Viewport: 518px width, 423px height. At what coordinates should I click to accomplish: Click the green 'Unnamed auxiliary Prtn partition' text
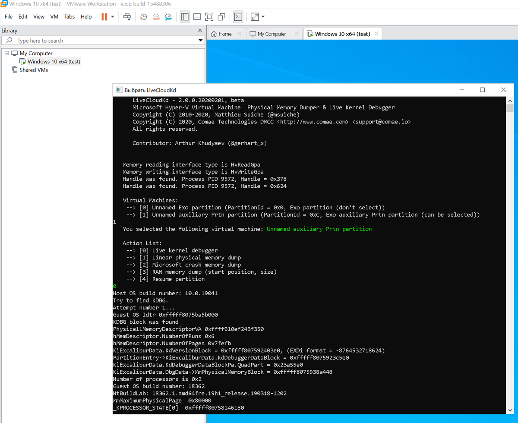(x=319, y=229)
